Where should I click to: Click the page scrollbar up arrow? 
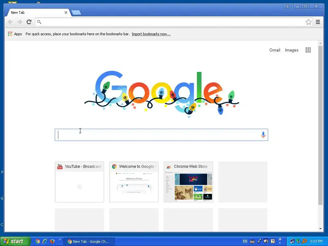(x=320, y=43)
